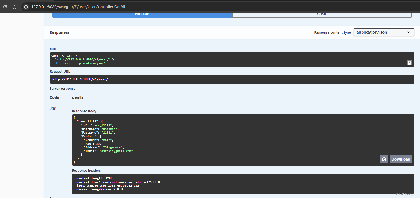Screen dimensions: 420x198
Task: Open the Response content type dropdown
Action: coord(383,32)
